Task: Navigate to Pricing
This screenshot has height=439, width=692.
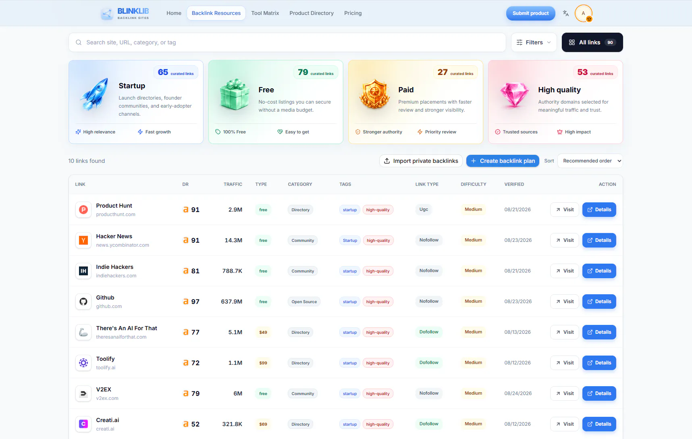Action: (x=353, y=13)
